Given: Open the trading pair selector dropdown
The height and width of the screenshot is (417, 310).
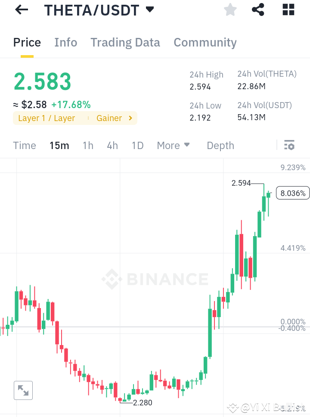Looking at the screenshot, I should (x=149, y=9).
